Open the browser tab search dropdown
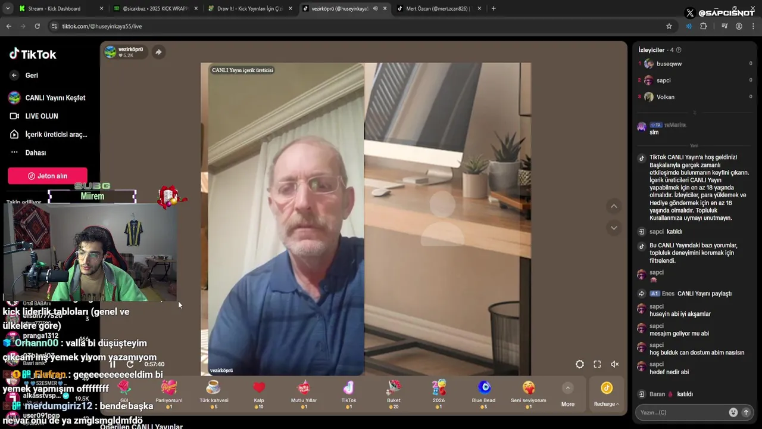 [x=8, y=8]
